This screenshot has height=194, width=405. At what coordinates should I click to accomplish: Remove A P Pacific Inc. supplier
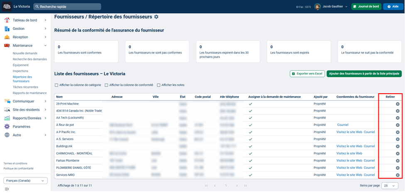tap(398, 132)
